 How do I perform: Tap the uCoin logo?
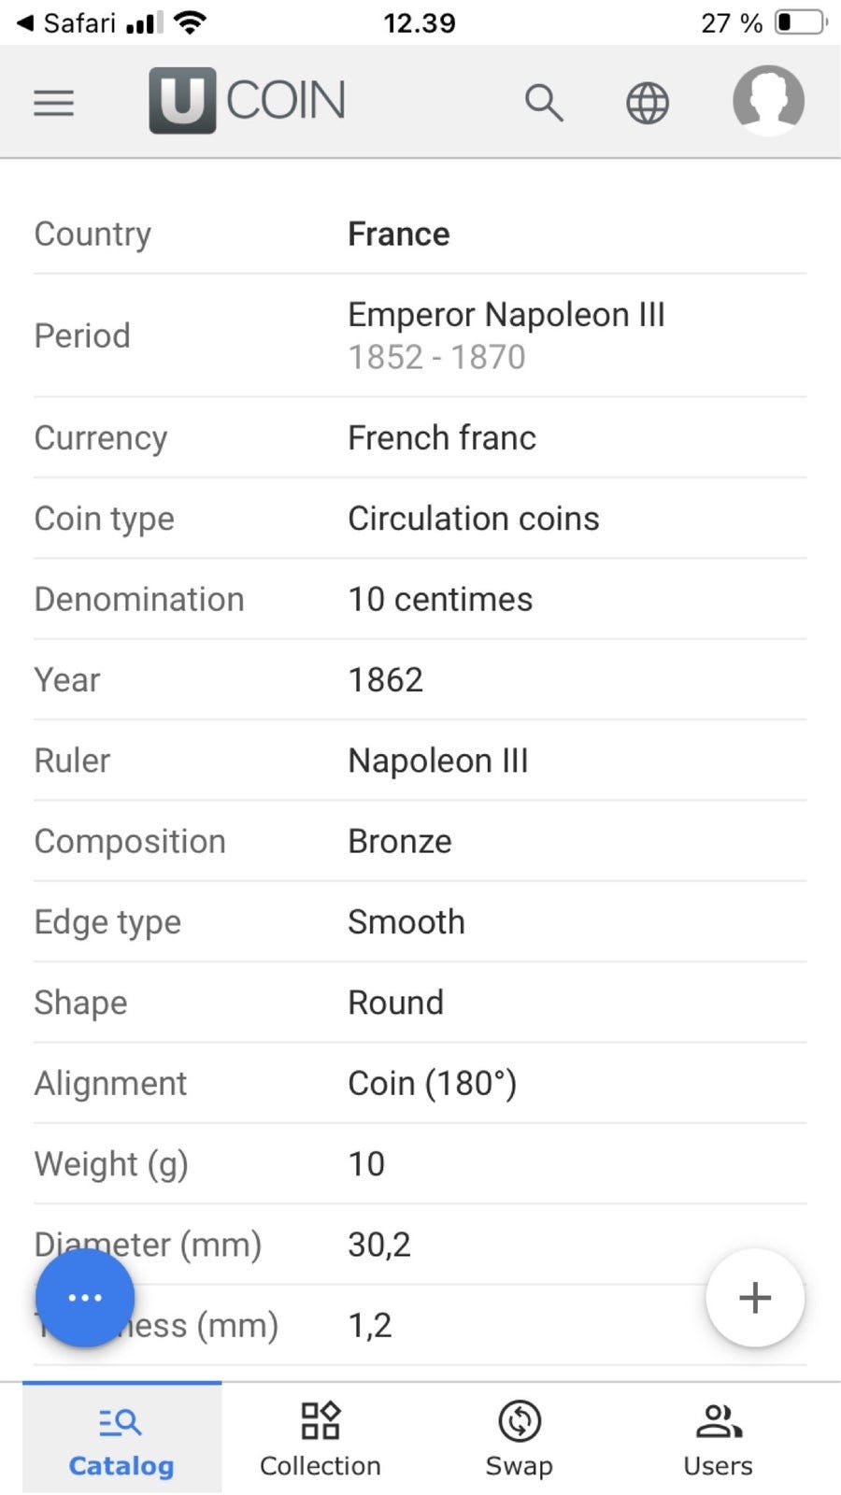point(247,100)
